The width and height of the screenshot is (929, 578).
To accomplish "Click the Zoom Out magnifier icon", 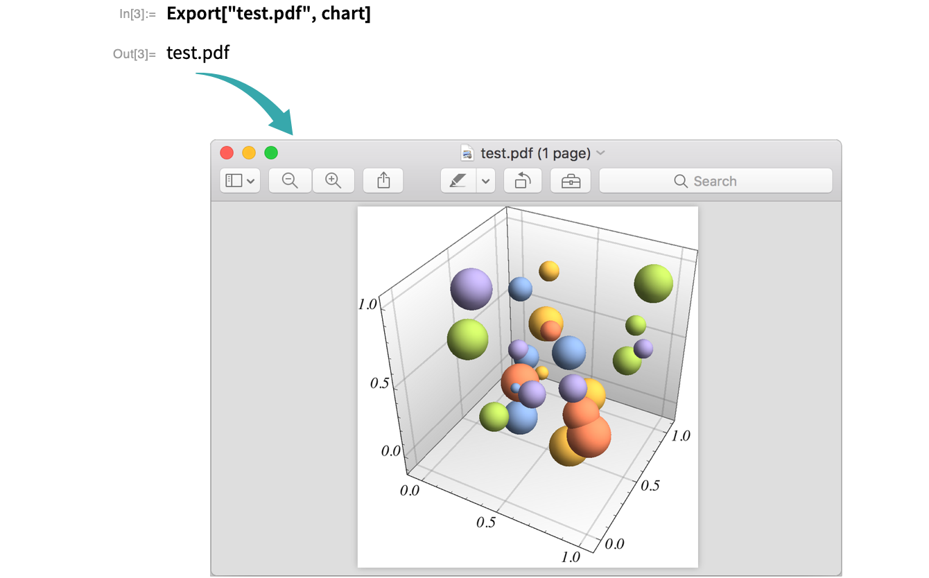I will point(290,181).
